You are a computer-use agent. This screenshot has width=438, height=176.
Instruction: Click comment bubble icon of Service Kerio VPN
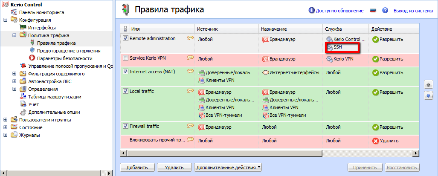click(x=190, y=58)
